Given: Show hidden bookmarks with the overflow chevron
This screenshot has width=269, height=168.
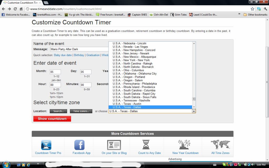Looking at the screenshot, I should 239,14.
